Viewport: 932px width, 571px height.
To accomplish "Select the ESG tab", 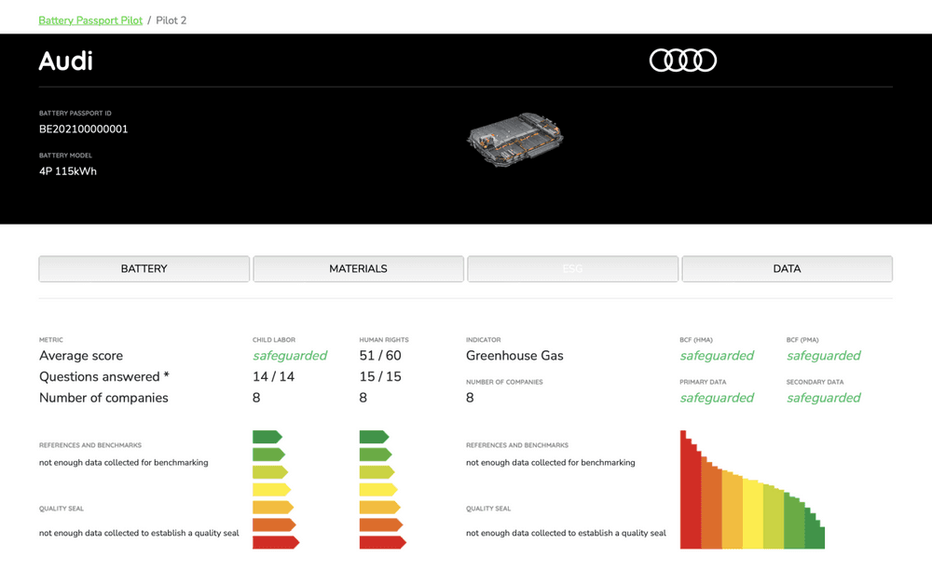I will point(572,268).
